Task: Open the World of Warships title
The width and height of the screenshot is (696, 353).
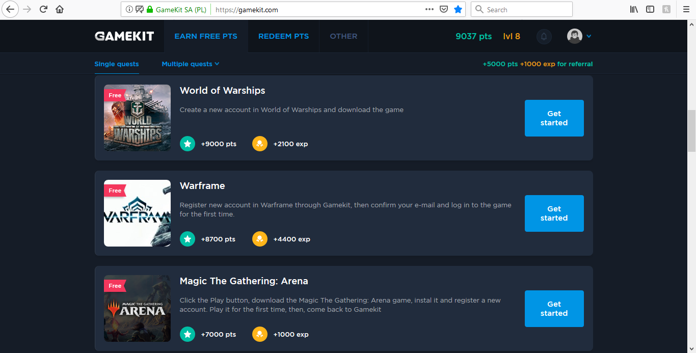Action: tap(223, 91)
